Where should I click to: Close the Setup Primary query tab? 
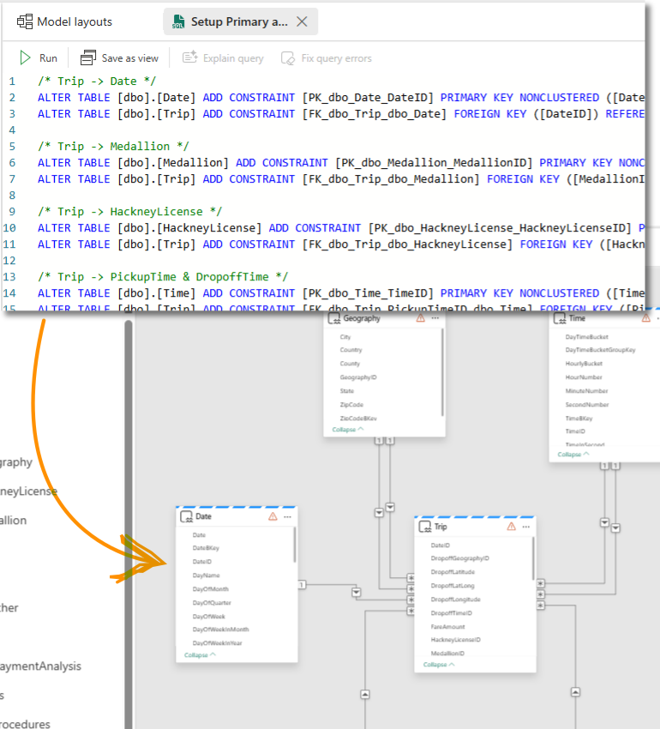pyautogui.click(x=302, y=21)
